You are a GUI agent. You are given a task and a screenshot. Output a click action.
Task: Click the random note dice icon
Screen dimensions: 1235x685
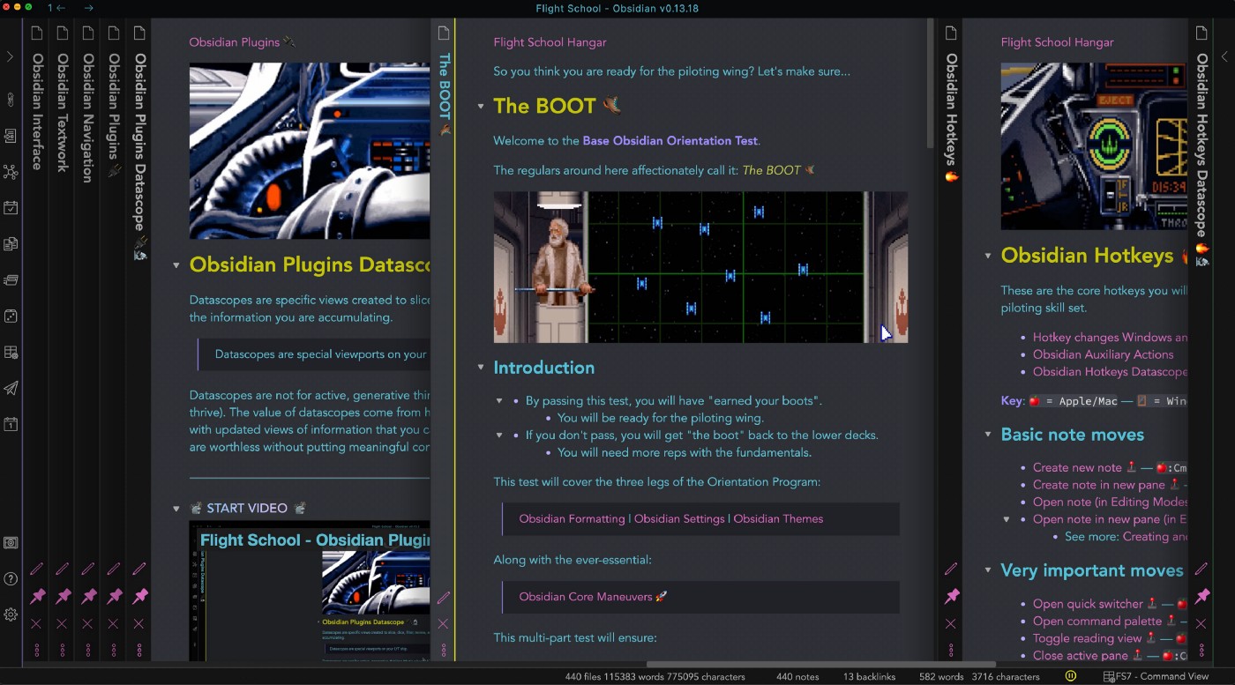click(x=11, y=316)
